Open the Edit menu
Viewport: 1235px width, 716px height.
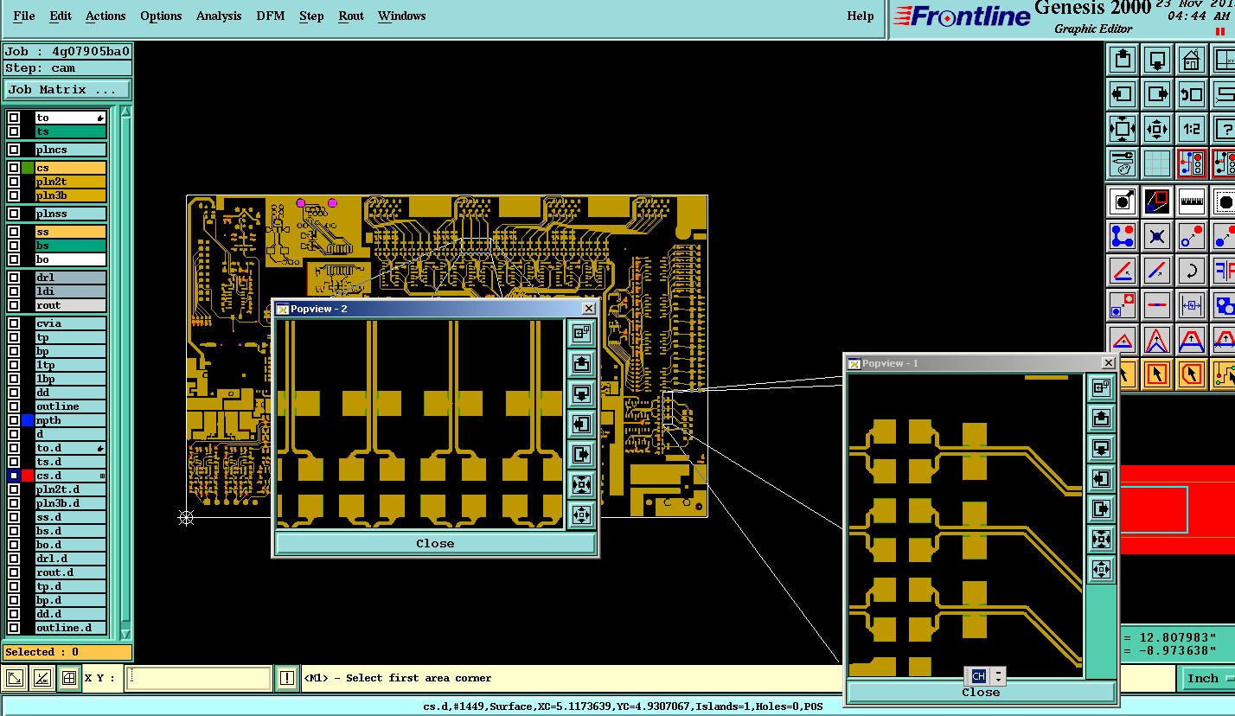pos(61,16)
